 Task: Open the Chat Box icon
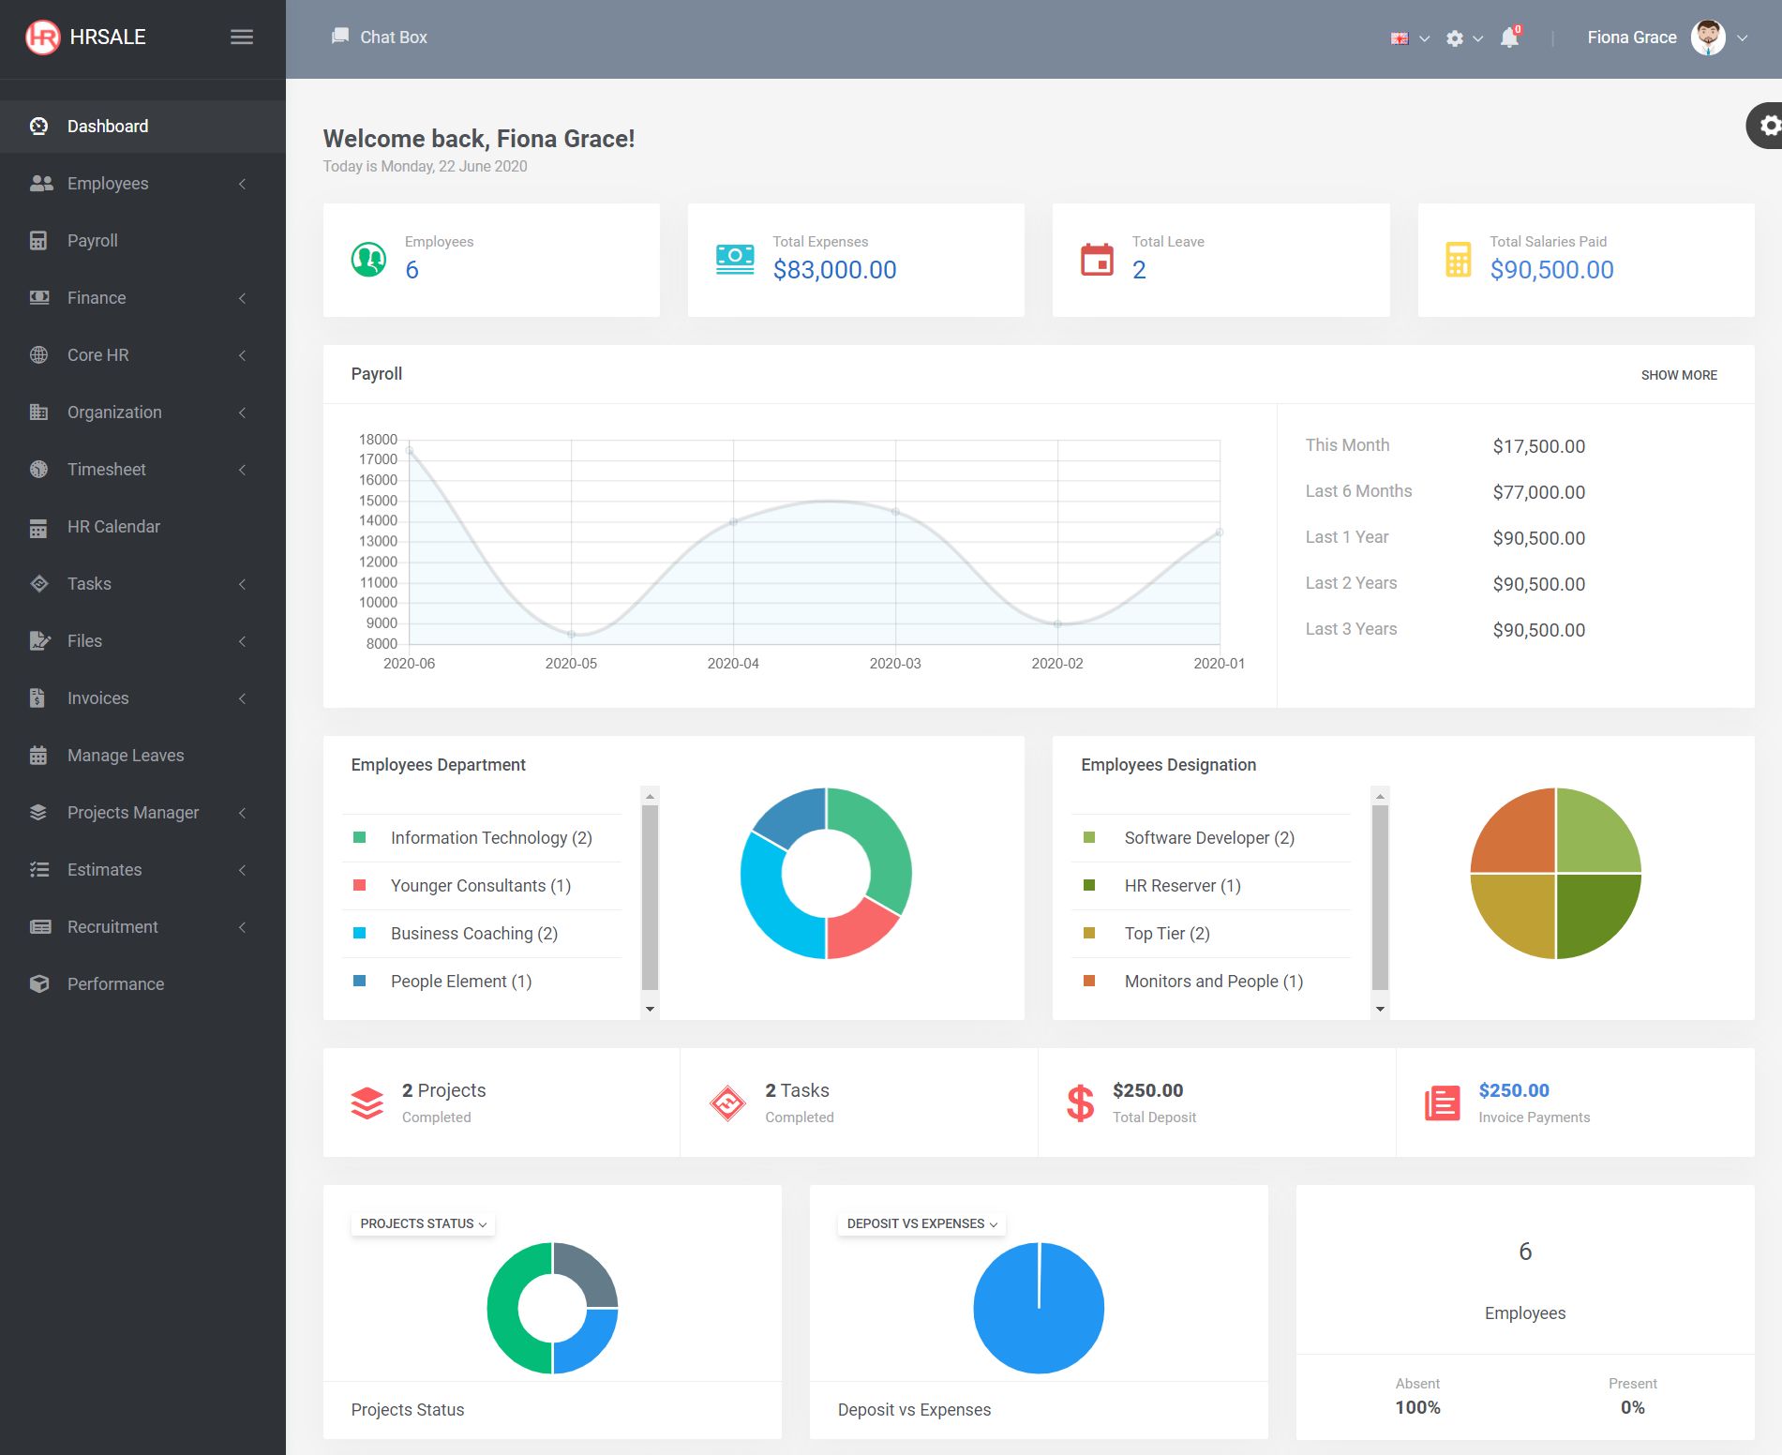tap(340, 37)
